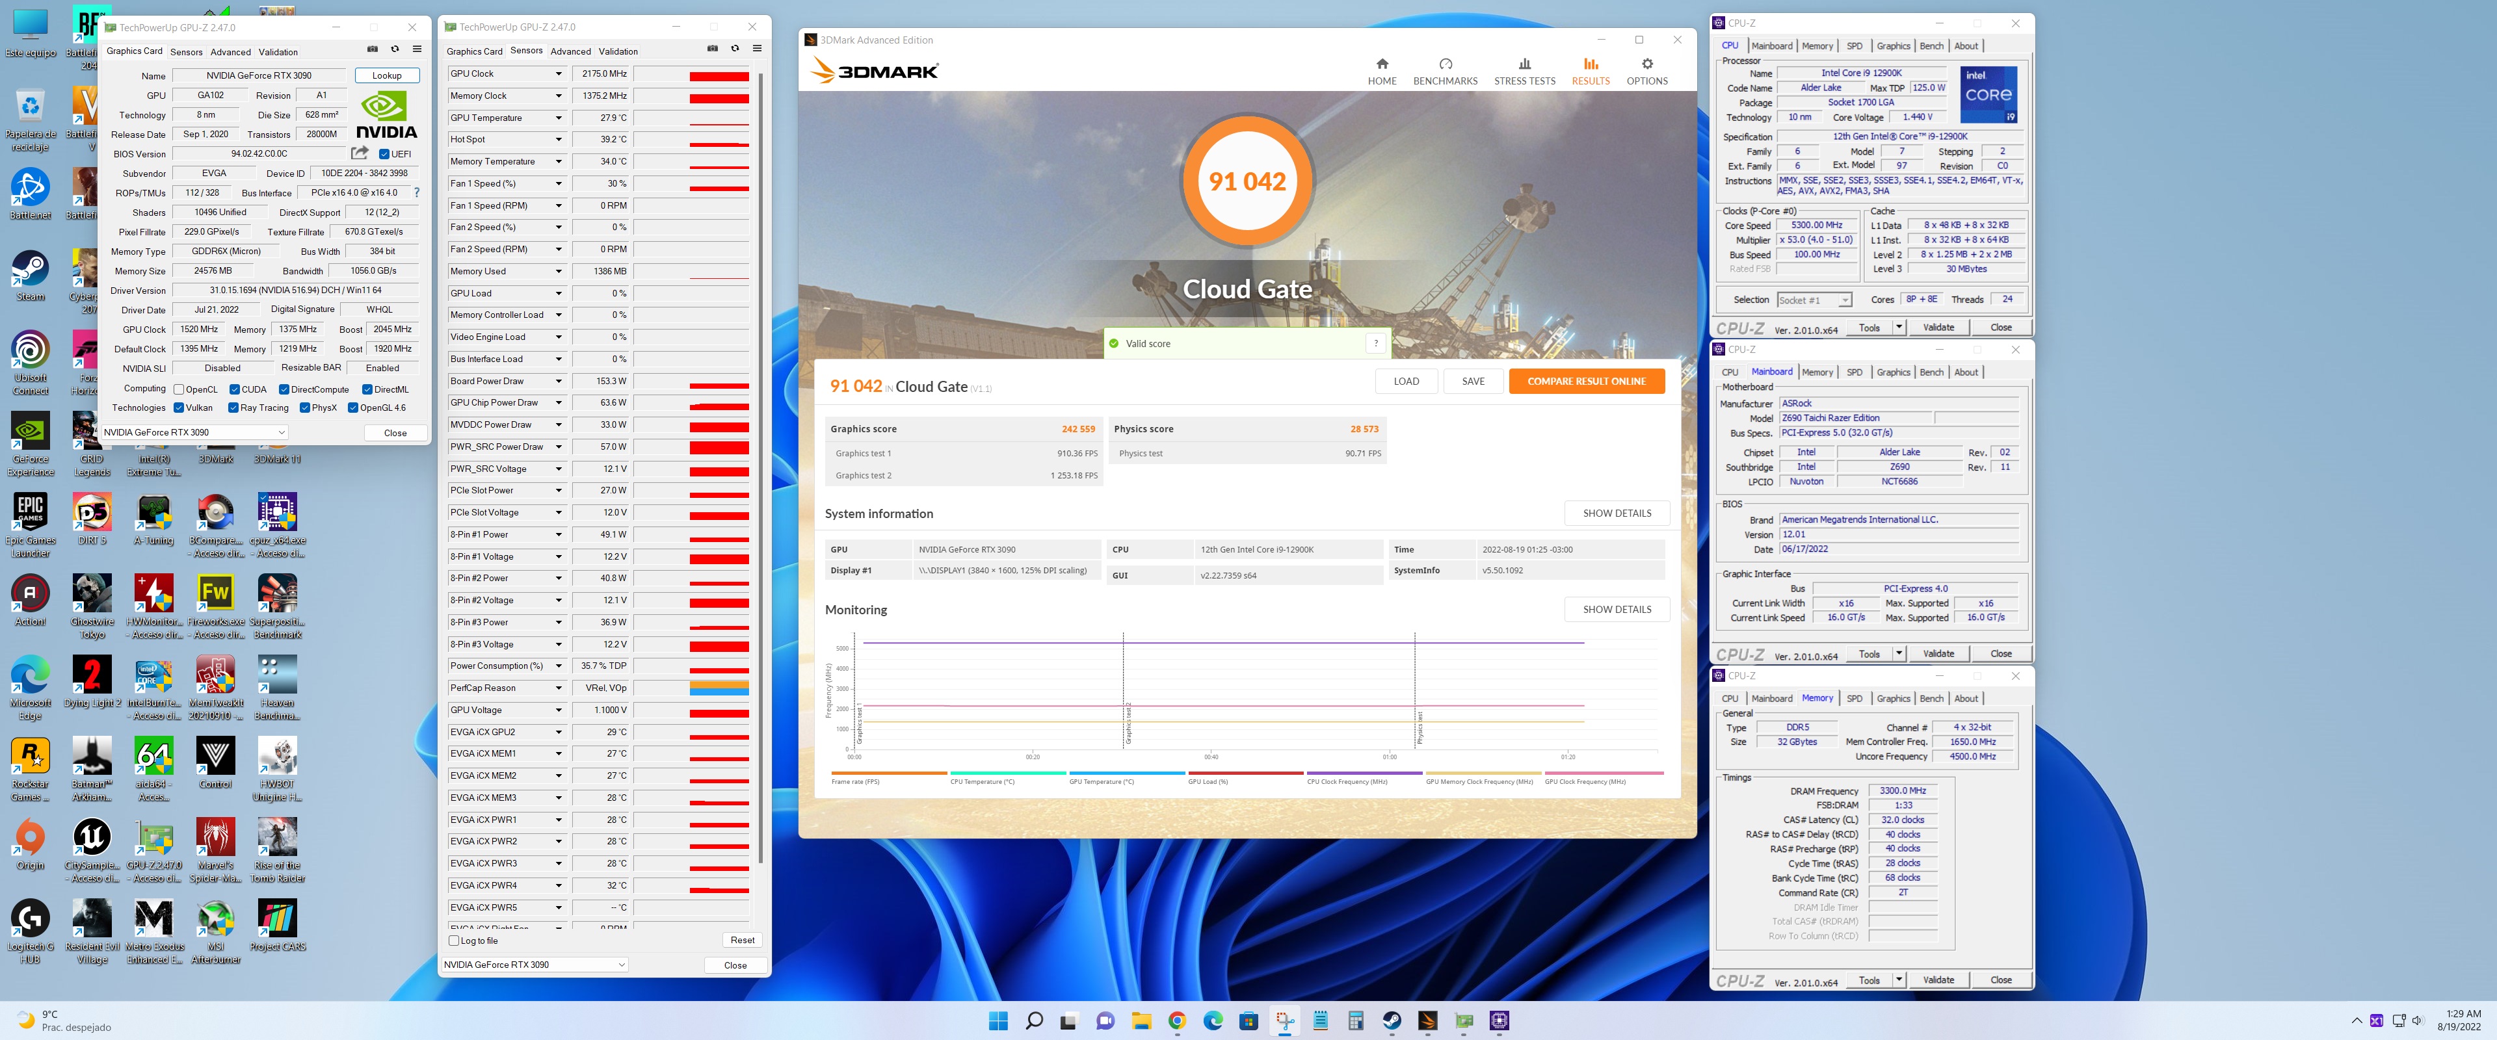Show details for System information
The image size is (2497, 1040).
(x=1617, y=513)
